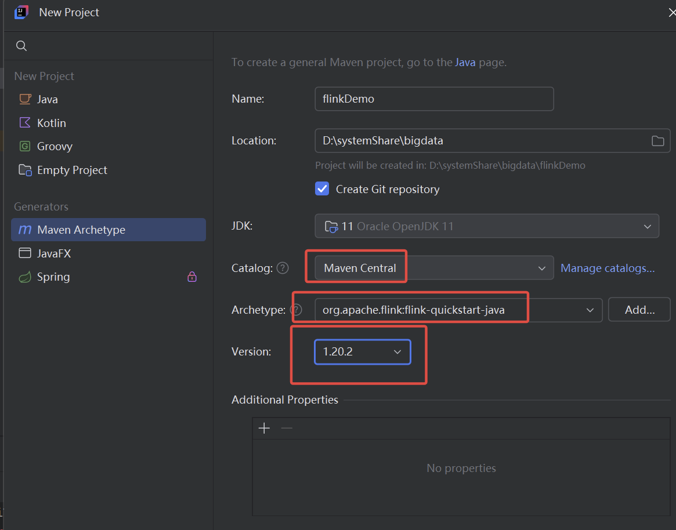The image size is (676, 530).
Task: Click the JavaFX window icon
Action: pyautogui.click(x=25, y=253)
